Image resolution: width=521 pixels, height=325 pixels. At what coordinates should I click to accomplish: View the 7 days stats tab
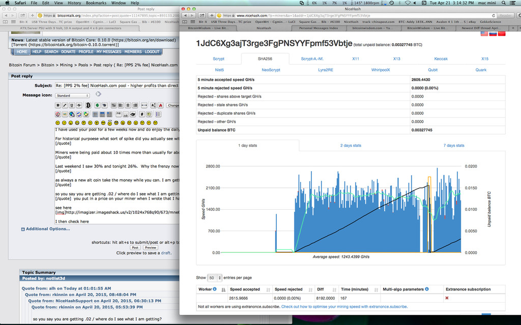[x=453, y=146]
